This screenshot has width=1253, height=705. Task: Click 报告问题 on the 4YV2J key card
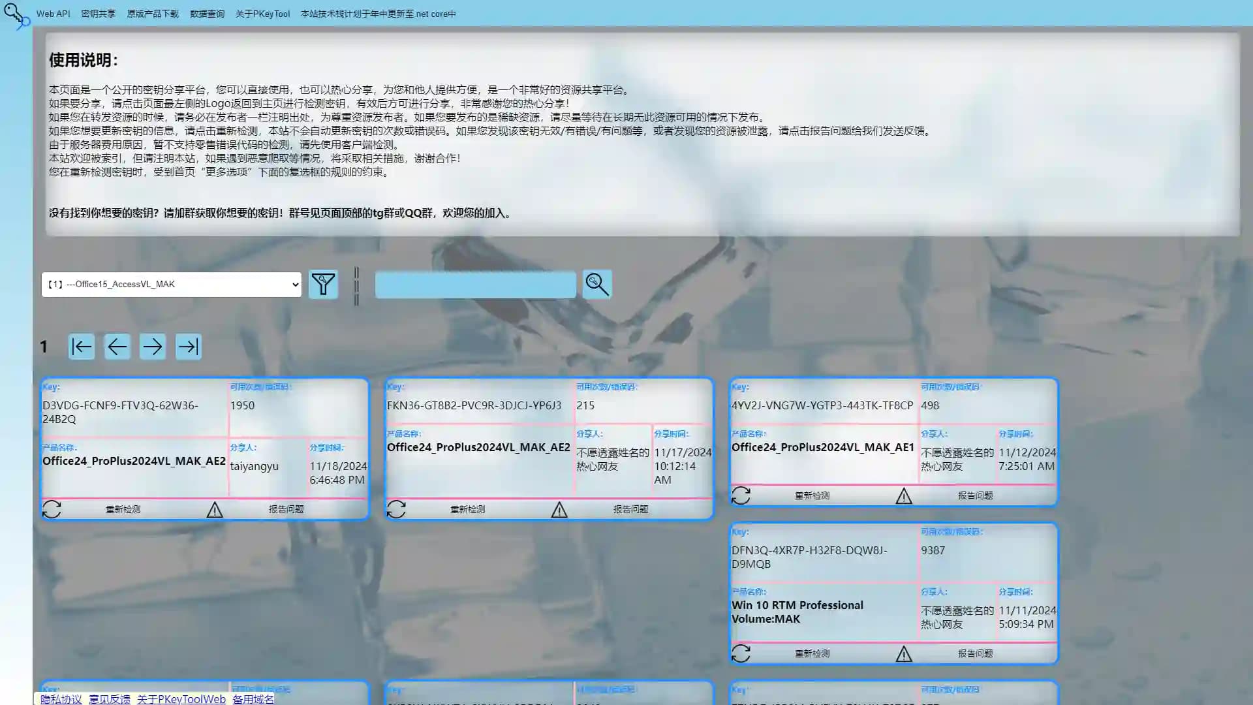976,495
